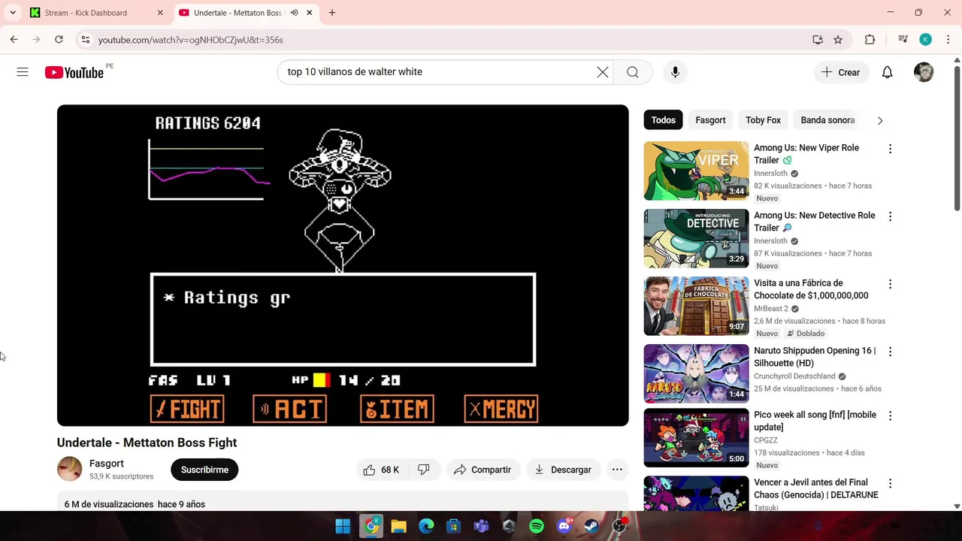Screen dimensions: 962x541
Task: Run search with the magnifier button
Action: click(x=633, y=72)
